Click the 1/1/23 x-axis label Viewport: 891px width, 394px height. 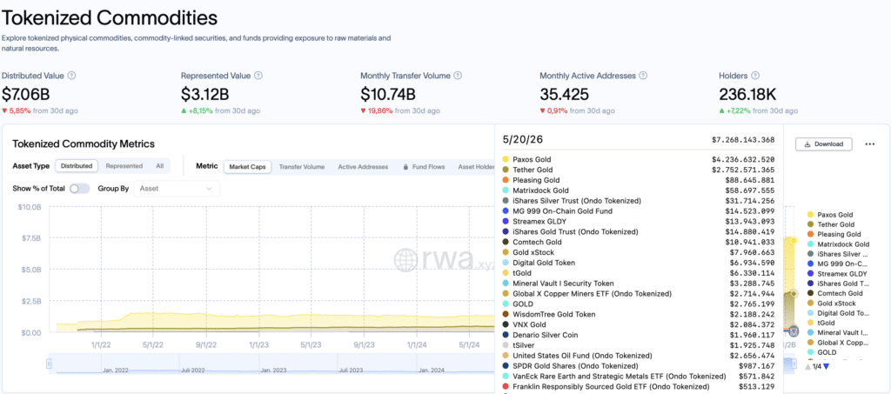(258, 344)
